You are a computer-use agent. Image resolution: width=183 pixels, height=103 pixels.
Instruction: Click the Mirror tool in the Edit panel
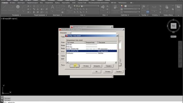(x=38, y=9)
